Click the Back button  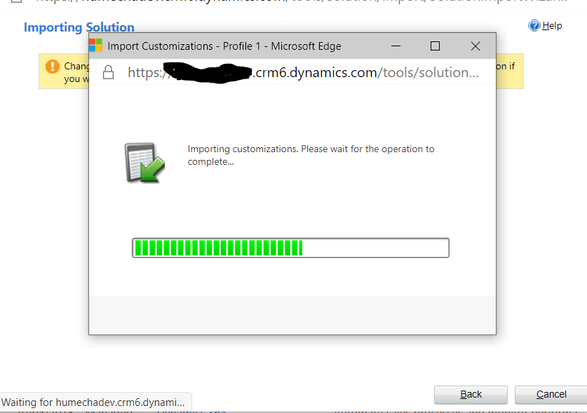tap(471, 395)
